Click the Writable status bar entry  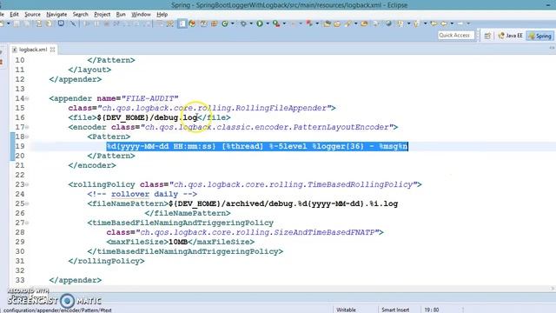click(346, 310)
